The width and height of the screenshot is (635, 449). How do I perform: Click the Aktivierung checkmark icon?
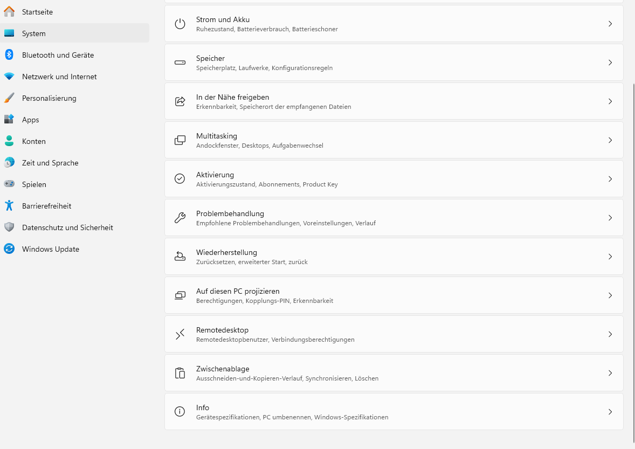(180, 179)
